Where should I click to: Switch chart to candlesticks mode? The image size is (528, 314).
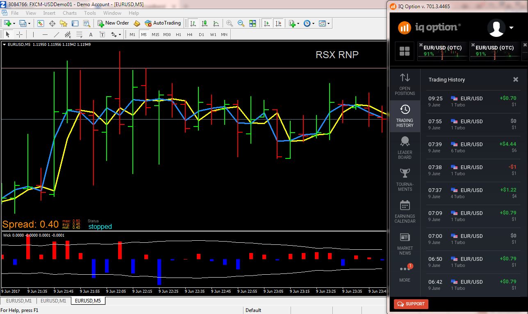coord(205,23)
